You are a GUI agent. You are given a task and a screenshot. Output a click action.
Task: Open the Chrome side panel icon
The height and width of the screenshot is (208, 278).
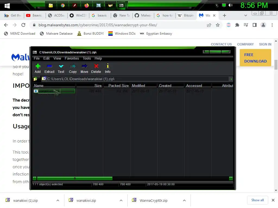[x=255, y=25]
